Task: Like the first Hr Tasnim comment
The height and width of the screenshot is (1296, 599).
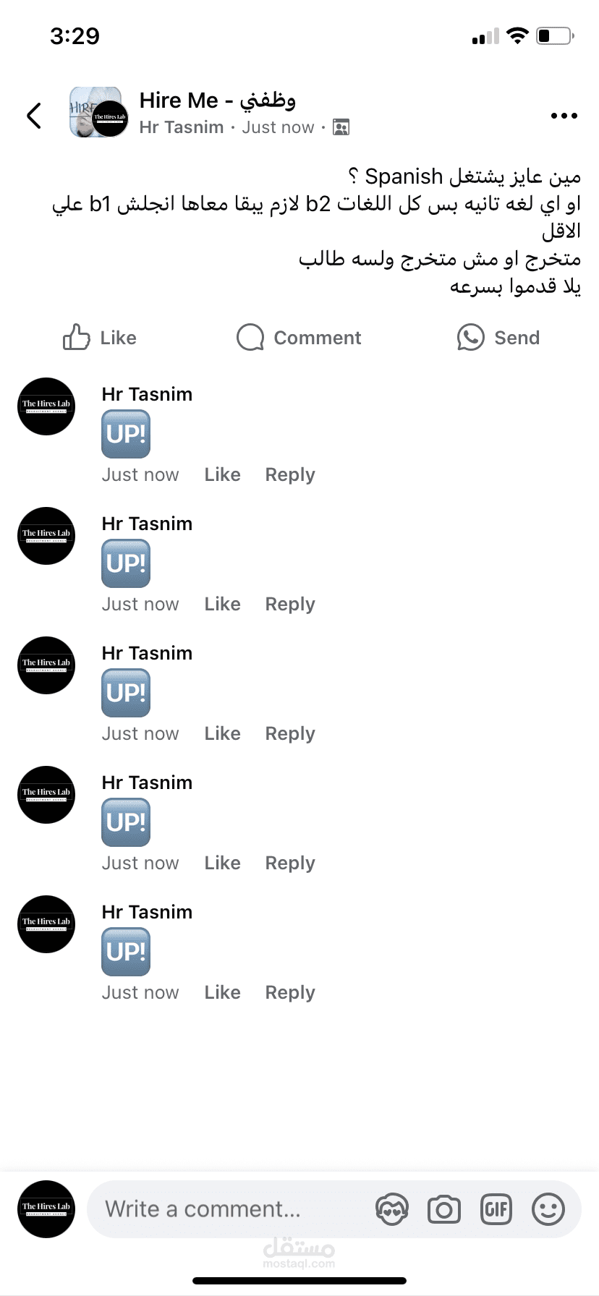Action: [222, 474]
